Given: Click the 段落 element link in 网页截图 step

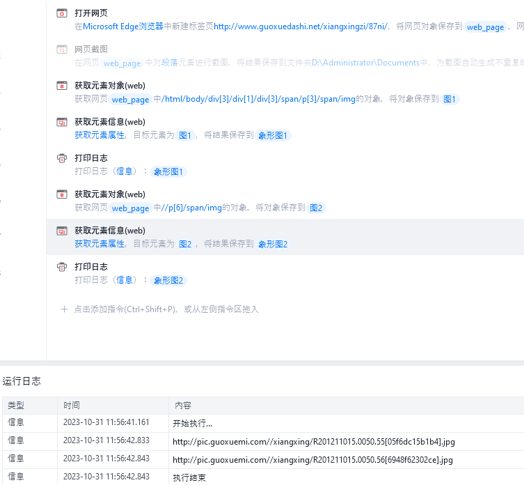Looking at the screenshot, I should pos(170,63).
